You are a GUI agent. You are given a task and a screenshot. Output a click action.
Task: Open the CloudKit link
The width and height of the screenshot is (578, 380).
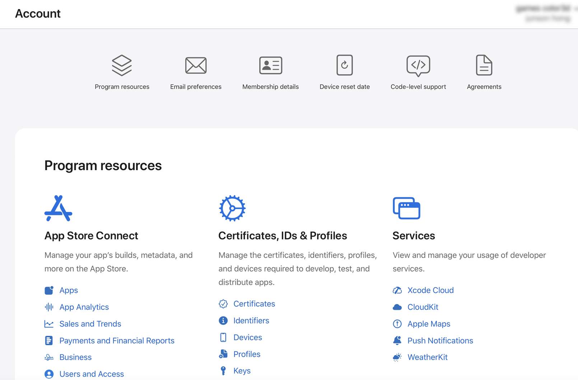click(x=423, y=307)
